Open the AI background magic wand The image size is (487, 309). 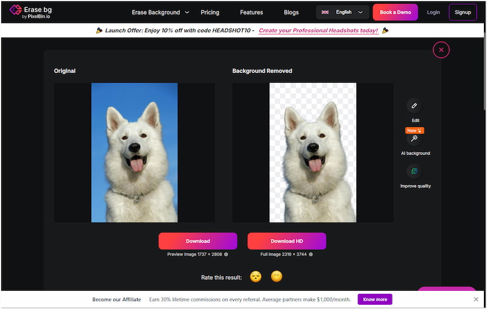(414, 139)
